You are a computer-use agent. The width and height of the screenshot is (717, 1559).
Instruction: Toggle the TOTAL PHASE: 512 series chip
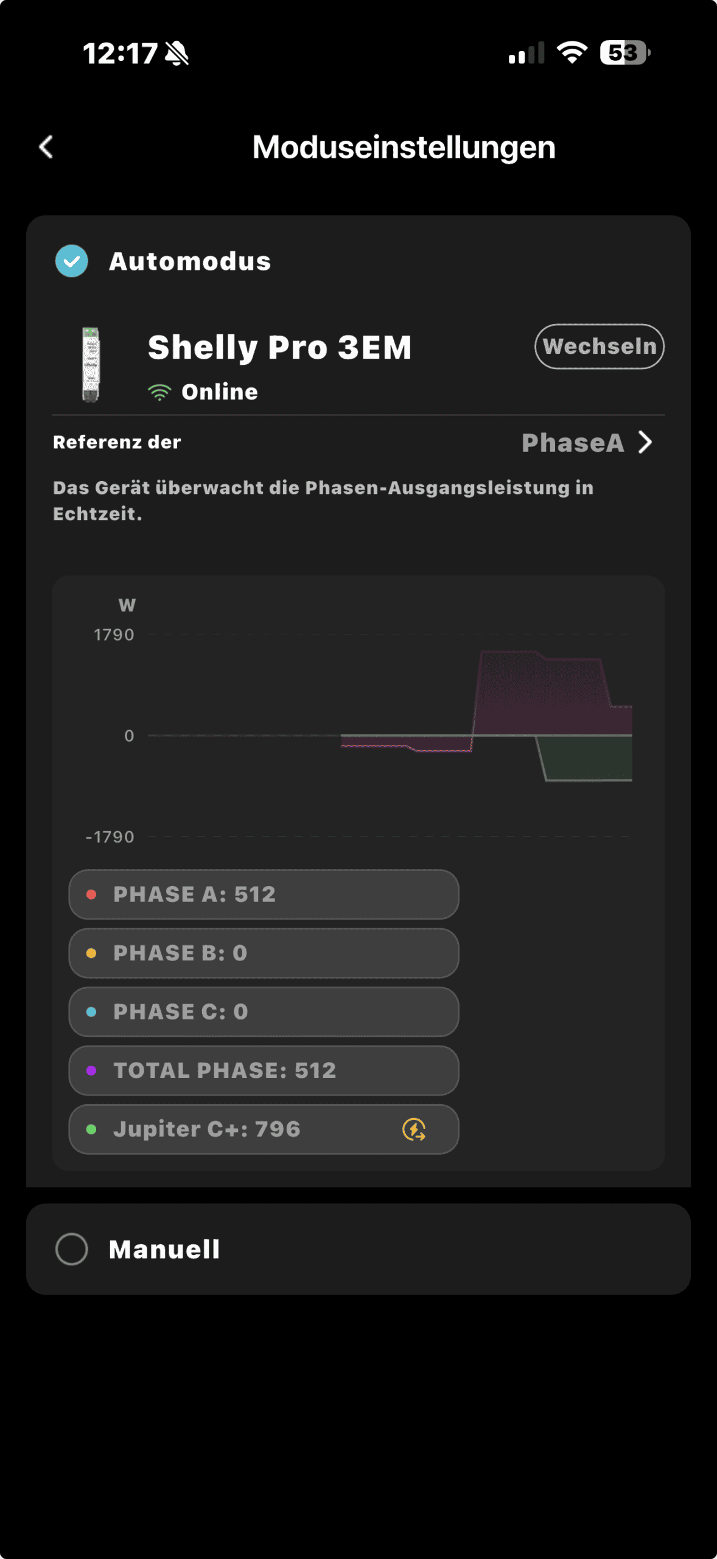[x=263, y=1071]
